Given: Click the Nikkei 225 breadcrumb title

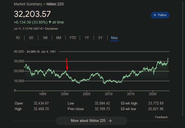Looking at the screenshot, I should 55,4.
